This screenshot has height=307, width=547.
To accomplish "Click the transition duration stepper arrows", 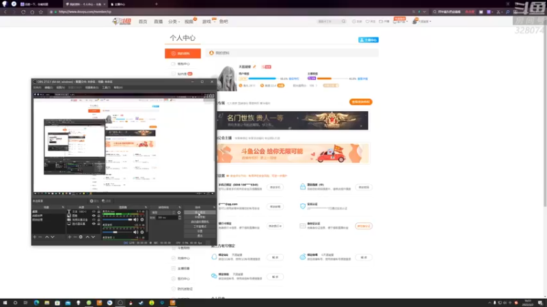I will [x=180, y=218].
